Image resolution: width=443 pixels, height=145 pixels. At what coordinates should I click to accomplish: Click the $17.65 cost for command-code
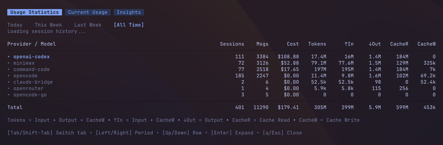pos(290,69)
